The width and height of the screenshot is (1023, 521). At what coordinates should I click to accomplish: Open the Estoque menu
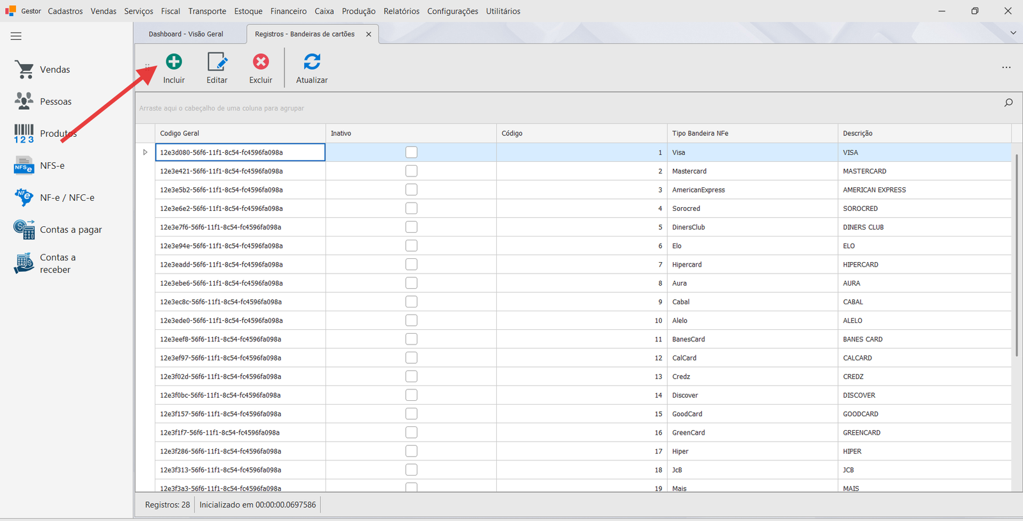point(248,11)
